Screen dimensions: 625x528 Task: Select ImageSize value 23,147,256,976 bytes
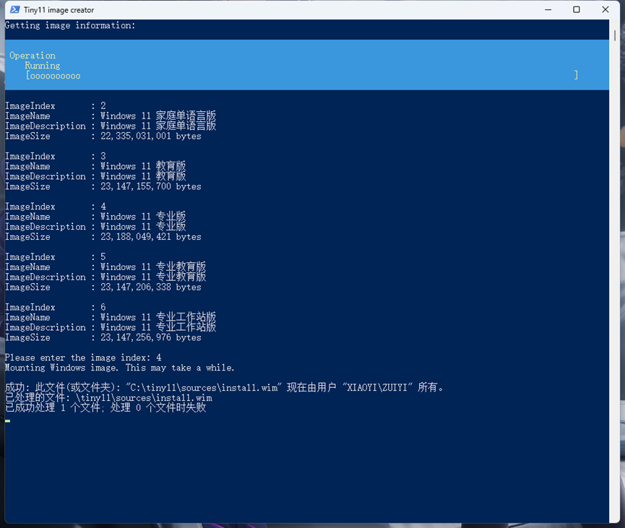point(151,337)
